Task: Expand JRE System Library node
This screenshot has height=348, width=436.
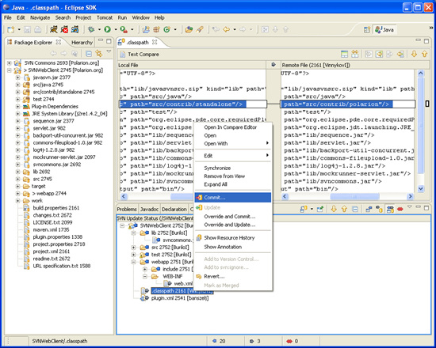Action: click(x=17, y=114)
